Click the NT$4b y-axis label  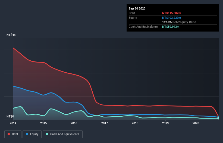(11, 35)
